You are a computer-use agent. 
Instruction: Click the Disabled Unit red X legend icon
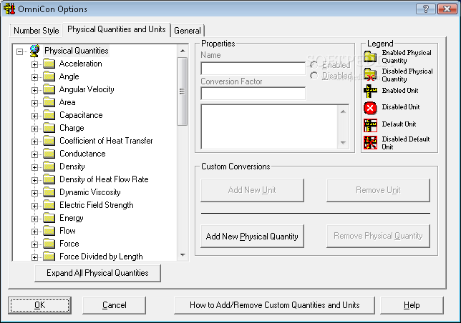(370, 108)
